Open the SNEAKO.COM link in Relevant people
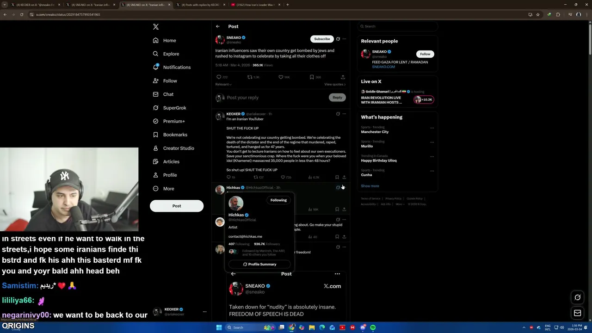This screenshot has width=592, height=333. (383, 67)
